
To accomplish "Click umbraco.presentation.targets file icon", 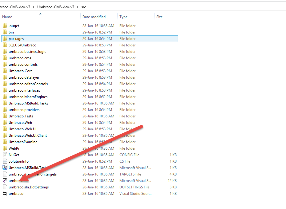I will pyautogui.click(x=5, y=174).
